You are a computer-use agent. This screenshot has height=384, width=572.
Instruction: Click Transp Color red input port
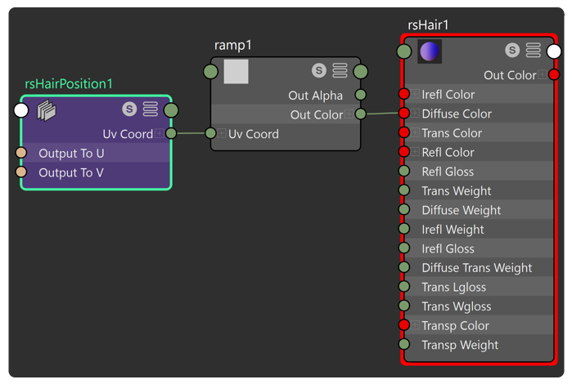coord(404,324)
